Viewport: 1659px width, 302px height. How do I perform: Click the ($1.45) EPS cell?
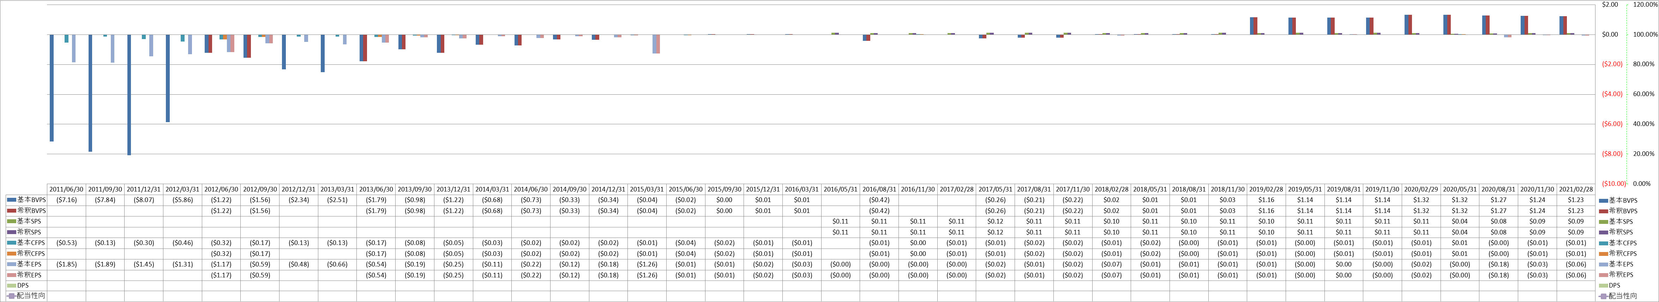tap(144, 265)
